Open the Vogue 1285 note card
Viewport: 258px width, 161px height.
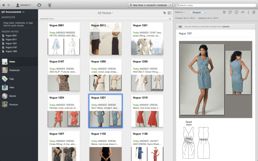click(106, 75)
